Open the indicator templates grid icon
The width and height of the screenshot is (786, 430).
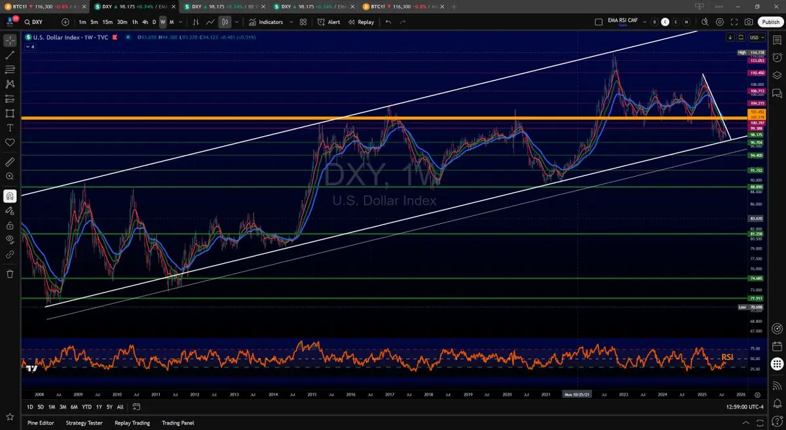coord(303,22)
